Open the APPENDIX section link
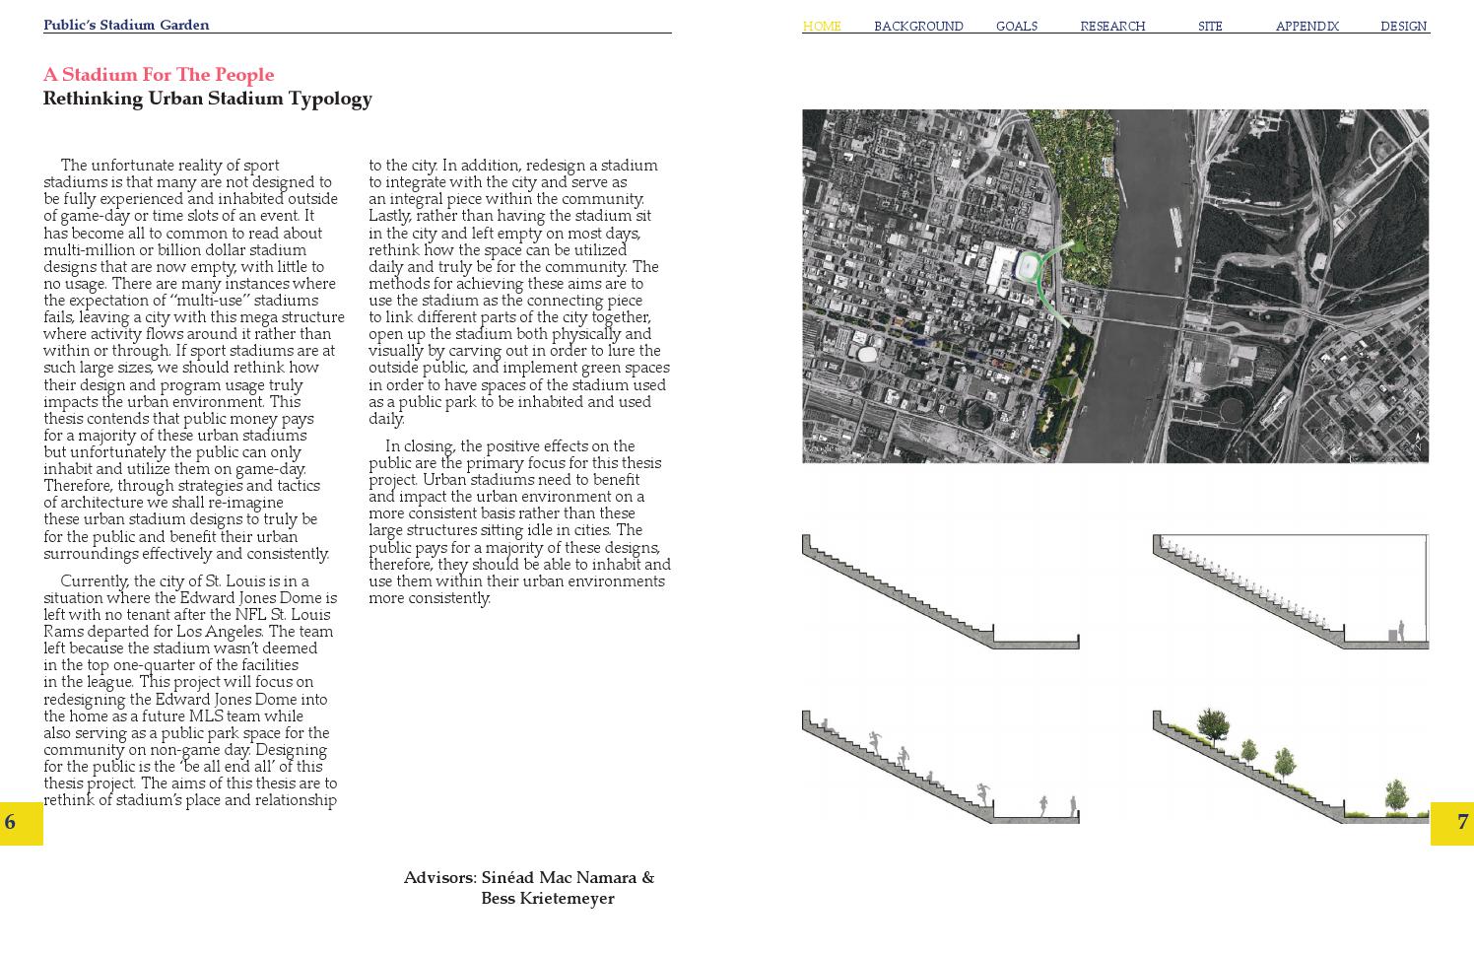The image size is (1474, 954). click(1306, 27)
